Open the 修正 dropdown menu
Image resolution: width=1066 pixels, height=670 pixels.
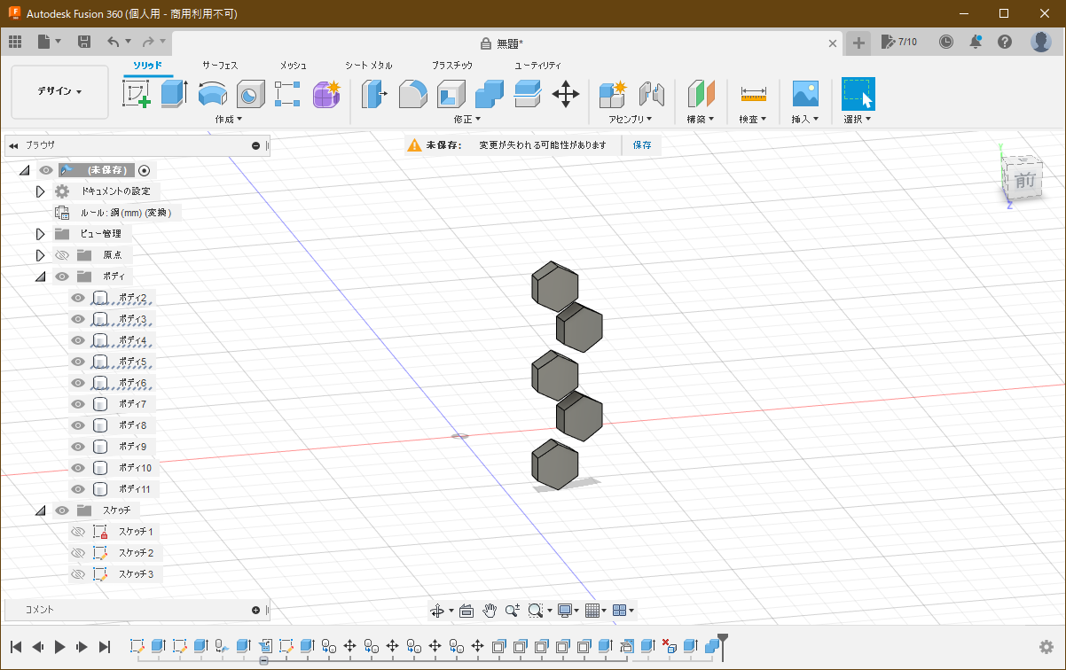(x=467, y=119)
